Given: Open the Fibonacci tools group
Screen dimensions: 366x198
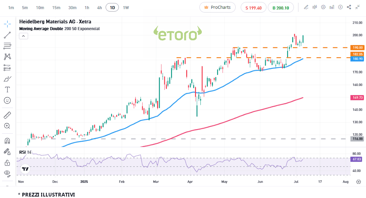Looking at the screenshot, I should tap(7, 46).
